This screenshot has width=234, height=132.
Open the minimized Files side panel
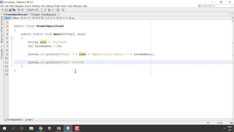[1, 29]
